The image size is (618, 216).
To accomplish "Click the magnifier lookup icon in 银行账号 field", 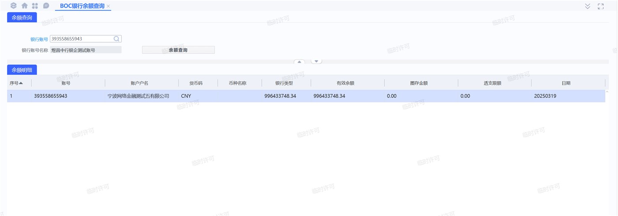I will [117, 39].
